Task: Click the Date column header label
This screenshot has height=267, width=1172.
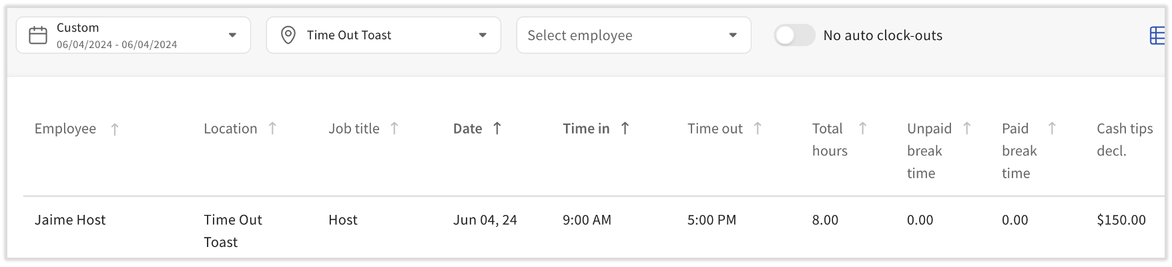Action: coord(467,129)
